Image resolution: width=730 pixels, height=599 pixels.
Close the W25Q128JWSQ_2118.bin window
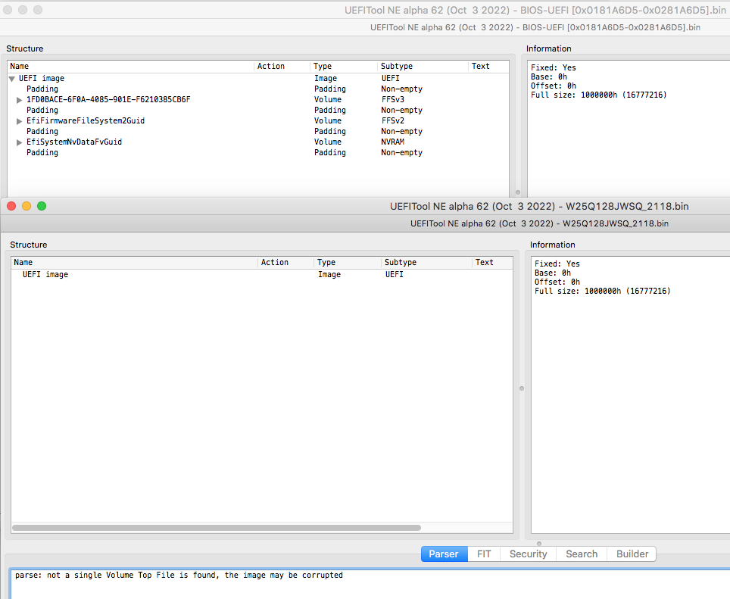(x=11, y=206)
